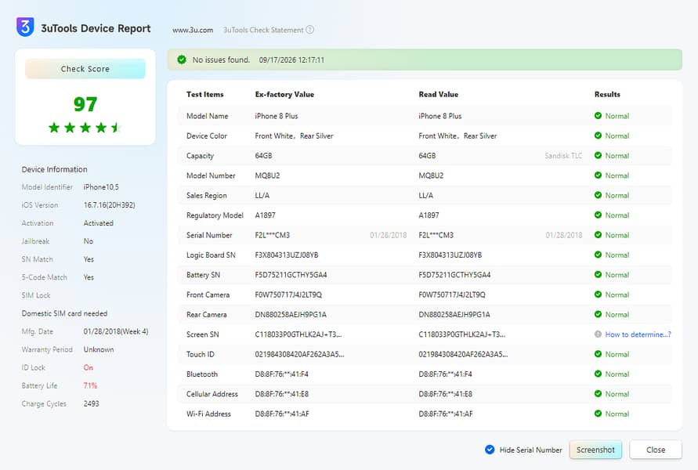This screenshot has height=470, width=698.
Task: Click the ex-factory Serial Number F2L***CM3
Action: click(272, 235)
